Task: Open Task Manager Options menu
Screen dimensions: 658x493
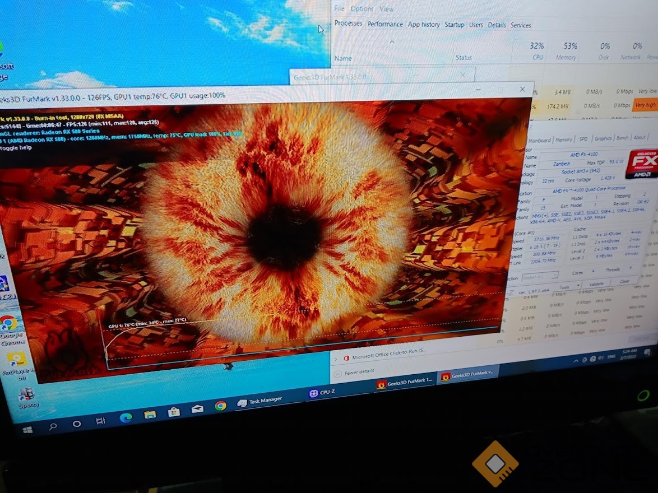Action: [362, 8]
